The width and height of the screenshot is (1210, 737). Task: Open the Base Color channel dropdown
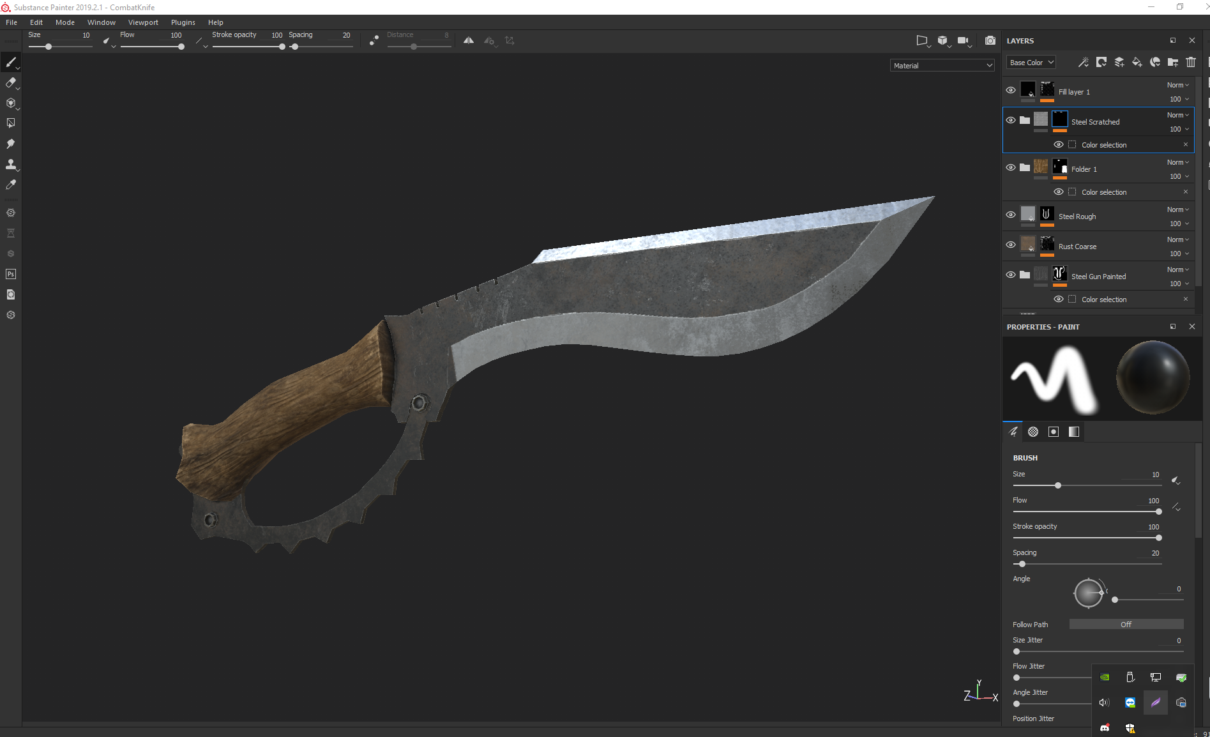1031,63
